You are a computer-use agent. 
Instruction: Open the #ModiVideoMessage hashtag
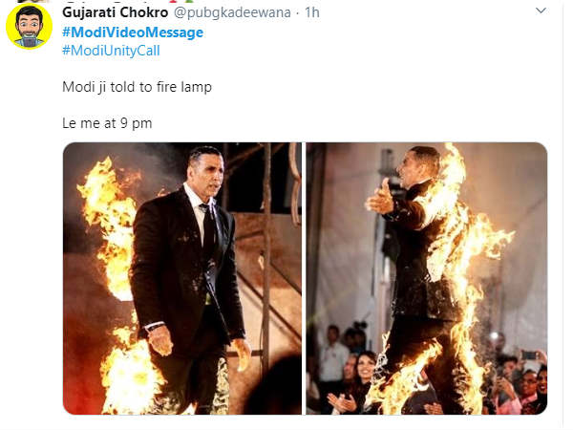133,32
